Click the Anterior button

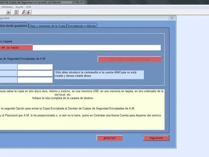click(109, 138)
